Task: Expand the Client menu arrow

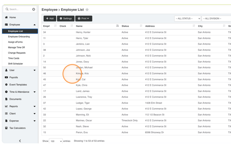Action: 34,114
